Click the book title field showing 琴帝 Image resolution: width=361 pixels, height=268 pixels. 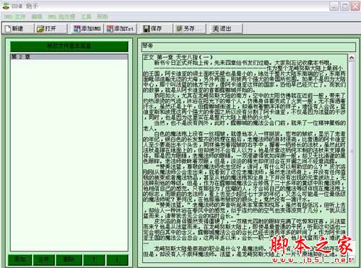[x=248, y=47]
